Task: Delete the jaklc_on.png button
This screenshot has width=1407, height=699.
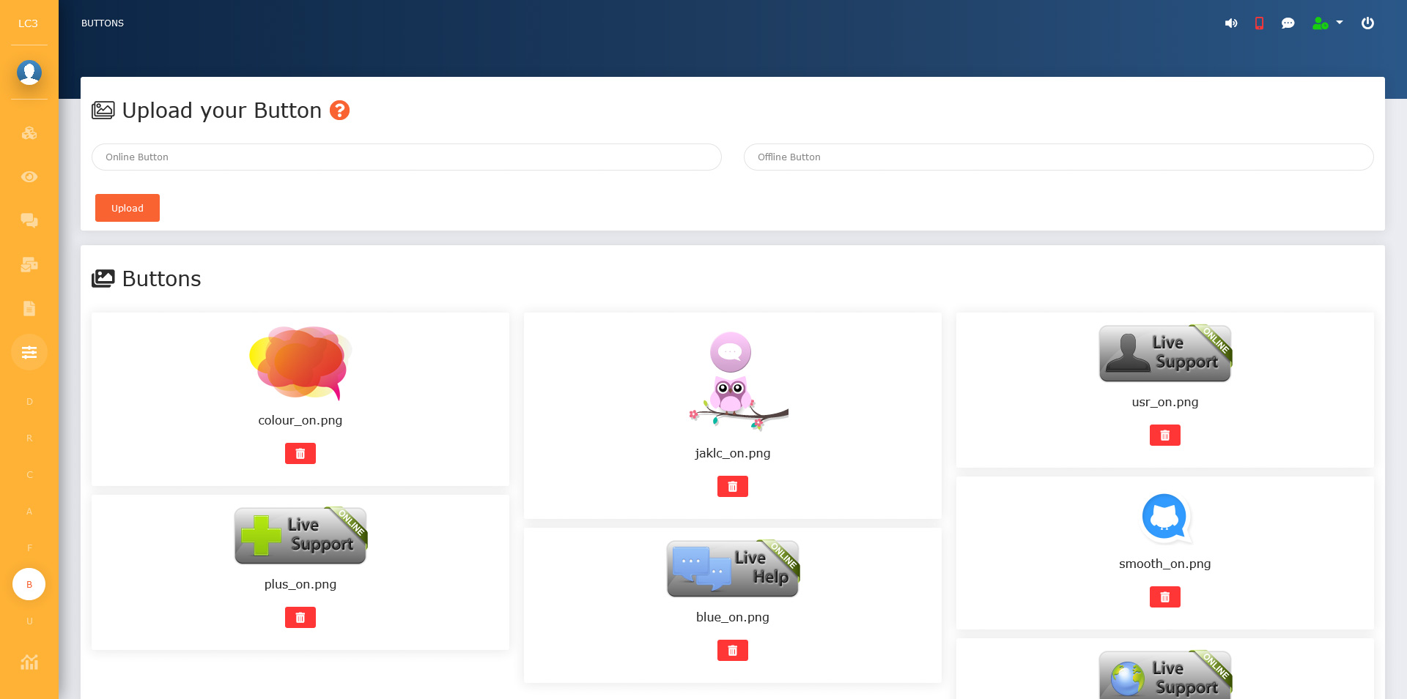Action: (x=733, y=487)
